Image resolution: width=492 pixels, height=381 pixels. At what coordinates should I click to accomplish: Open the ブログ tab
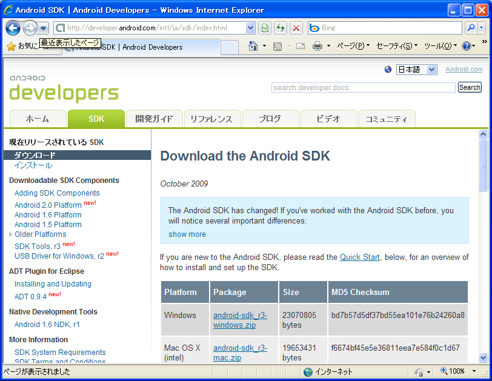click(270, 119)
